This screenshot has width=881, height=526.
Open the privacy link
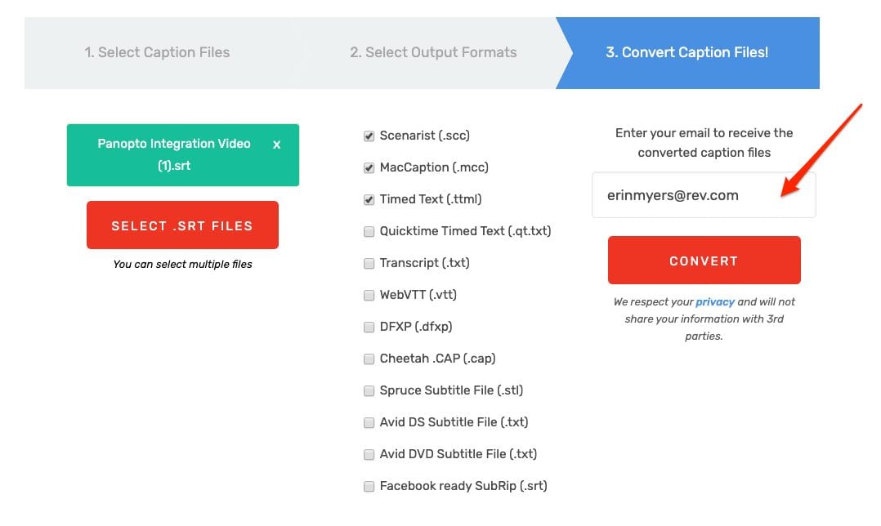click(x=715, y=302)
